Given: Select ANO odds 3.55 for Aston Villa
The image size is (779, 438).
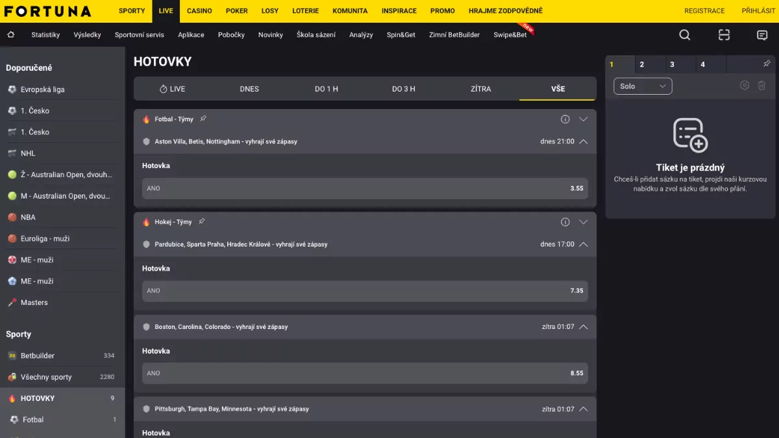Looking at the screenshot, I should (365, 189).
